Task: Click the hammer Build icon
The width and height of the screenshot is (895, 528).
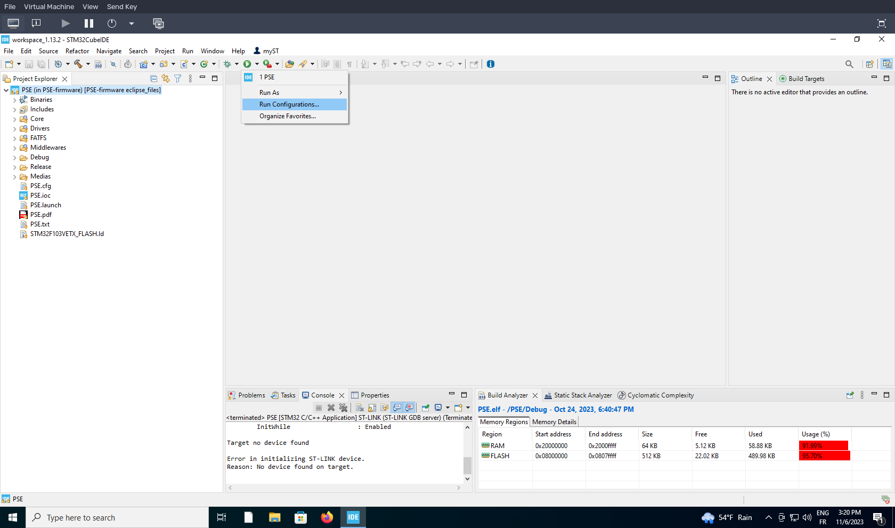Action: (78, 64)
